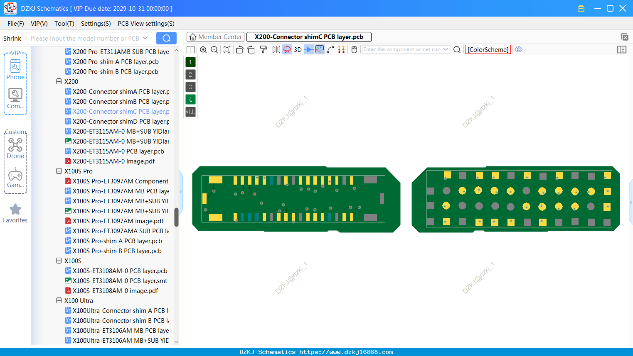Open the Drone category

tap(15, 149)
